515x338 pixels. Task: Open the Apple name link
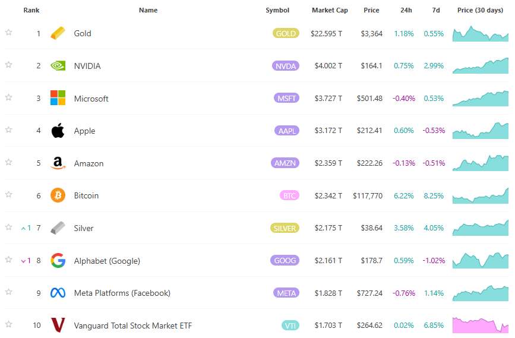click(84, 131)
